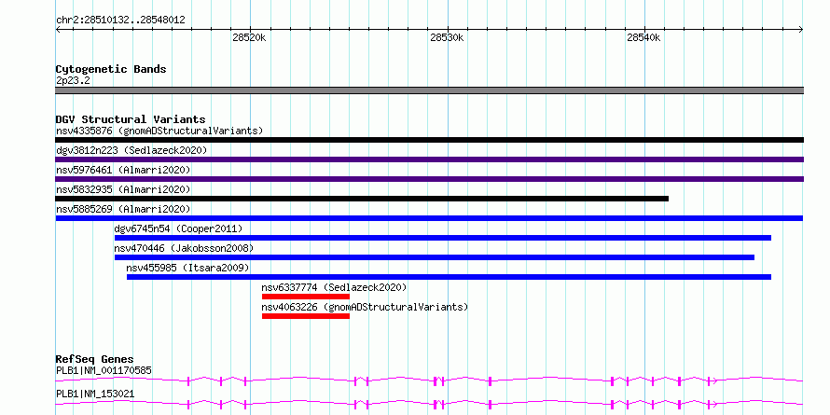This screenshot has height=415, width=830.
Task: Select the nsv6337774 (Sedlazeck2020) label
Action: [334, 287]
